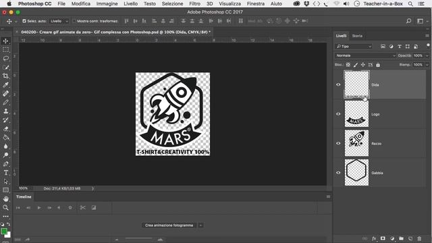This screenshot has height=243, width=432.
Task: Open the Riemp. fill value dropdown
Action: point(427,65)
